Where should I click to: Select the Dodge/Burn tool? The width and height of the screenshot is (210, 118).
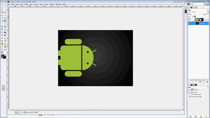[x=2, y=52]
